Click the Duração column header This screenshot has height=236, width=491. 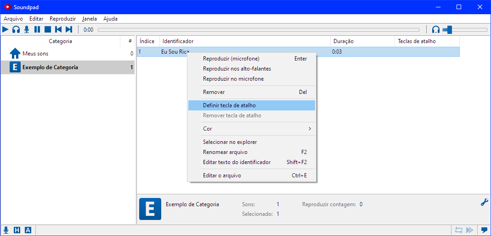click(362, 41)
